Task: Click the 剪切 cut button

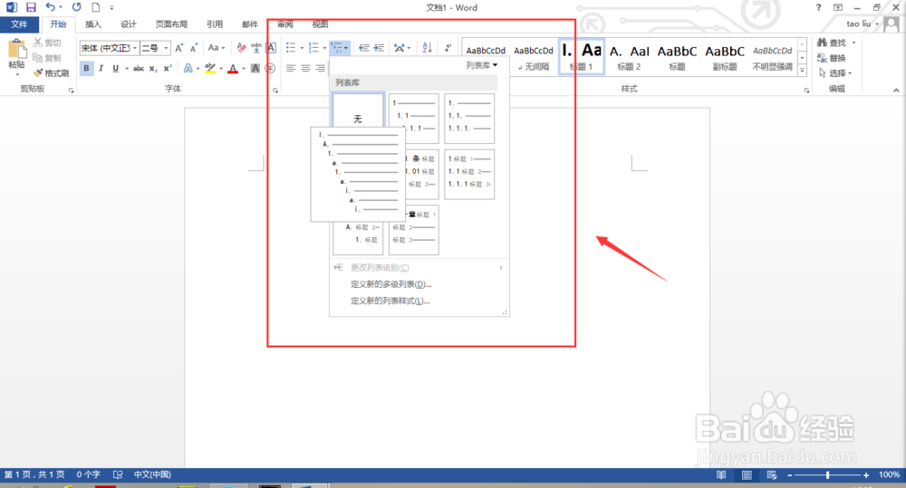Action: [x=47, y=43]
